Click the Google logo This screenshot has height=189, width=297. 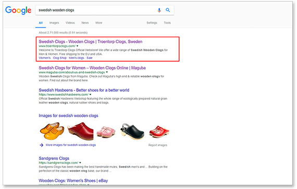tap(18, 10)
